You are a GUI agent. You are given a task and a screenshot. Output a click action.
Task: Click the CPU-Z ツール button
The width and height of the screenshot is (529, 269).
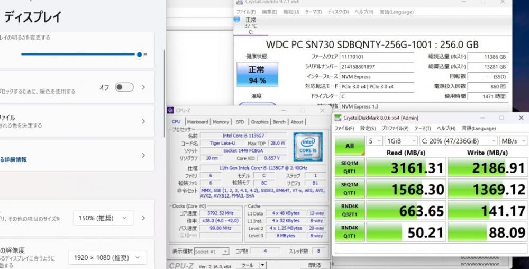247,266
